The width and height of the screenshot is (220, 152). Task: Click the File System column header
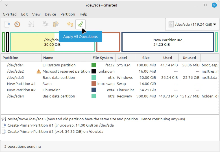point(103,58)
